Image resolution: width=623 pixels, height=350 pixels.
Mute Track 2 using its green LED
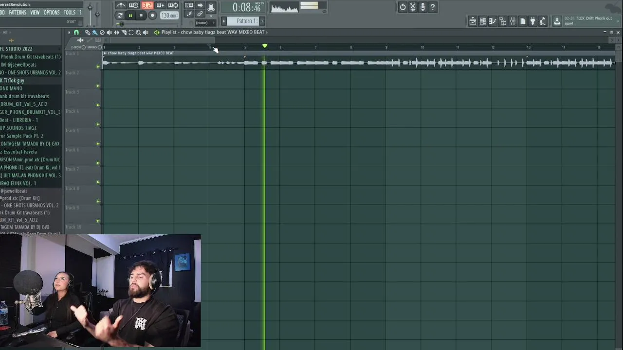(x=98, y=86)
